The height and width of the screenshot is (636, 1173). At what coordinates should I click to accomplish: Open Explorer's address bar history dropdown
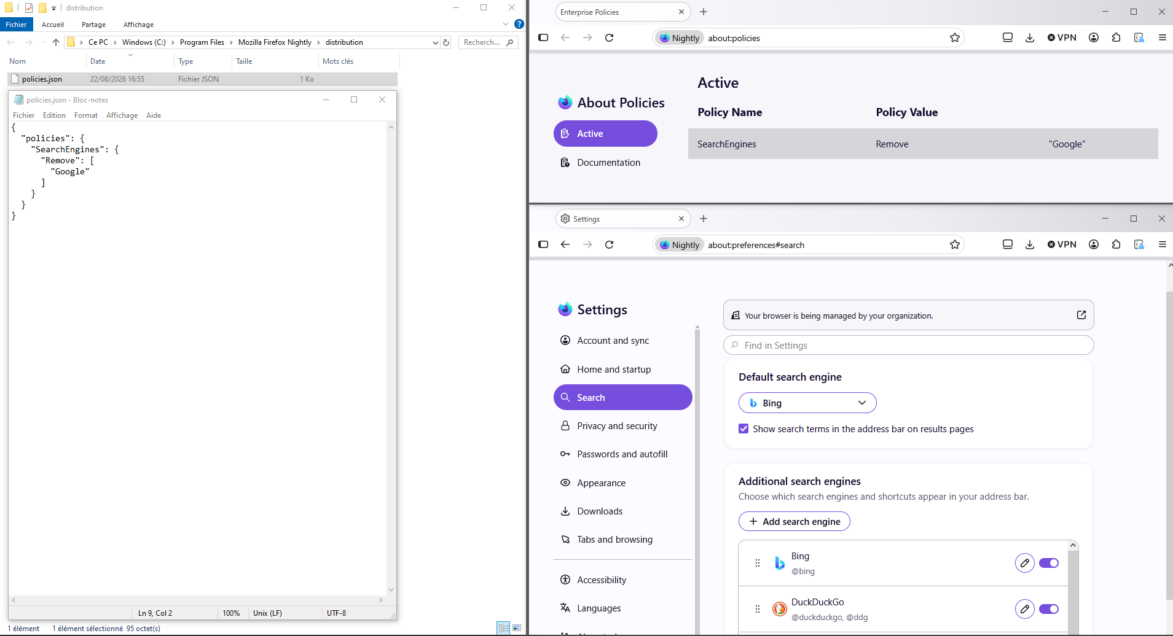(x=436, y=42)
